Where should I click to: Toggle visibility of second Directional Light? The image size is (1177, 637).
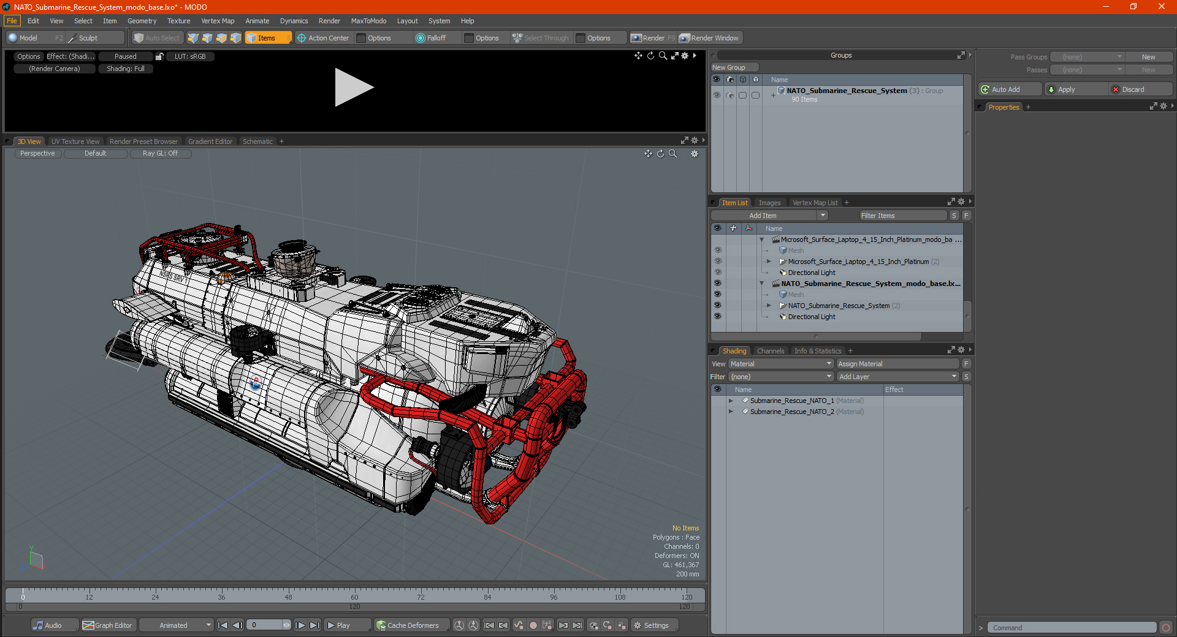[717, 317]
